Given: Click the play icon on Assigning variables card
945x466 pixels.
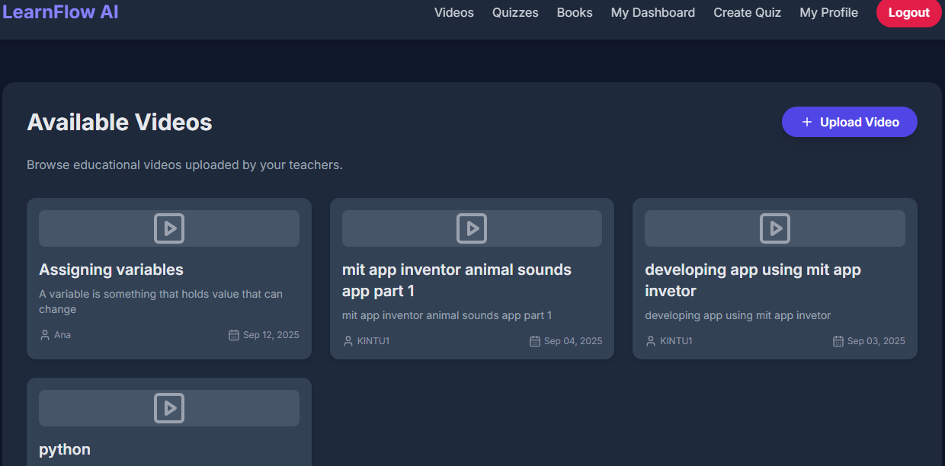Looking at the screenshot, I should [169, 228].
